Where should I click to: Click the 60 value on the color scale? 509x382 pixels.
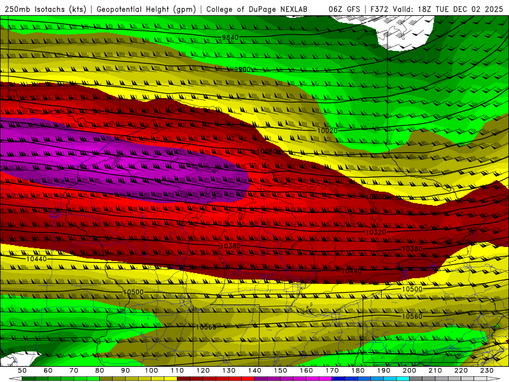pyautogui.click(x=48, y=371)
